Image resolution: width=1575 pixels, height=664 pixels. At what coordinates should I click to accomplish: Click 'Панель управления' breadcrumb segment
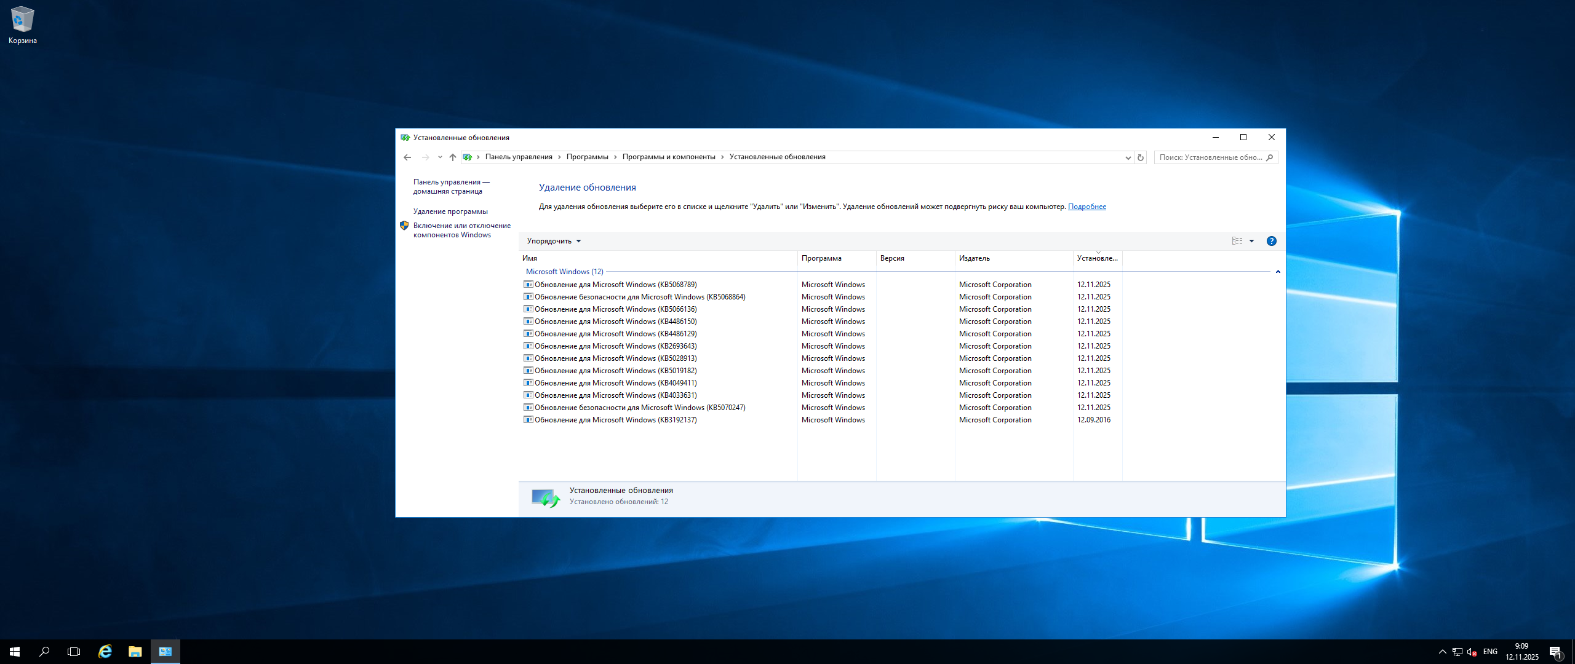click(518, 157)
